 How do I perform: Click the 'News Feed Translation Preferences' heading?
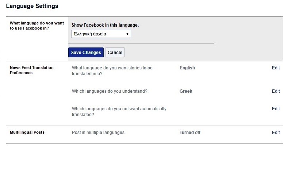point(32,70)
